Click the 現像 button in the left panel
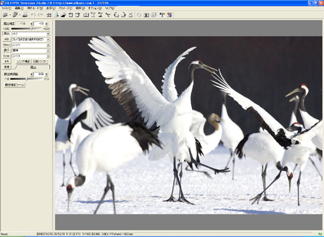 coord(6,67)
